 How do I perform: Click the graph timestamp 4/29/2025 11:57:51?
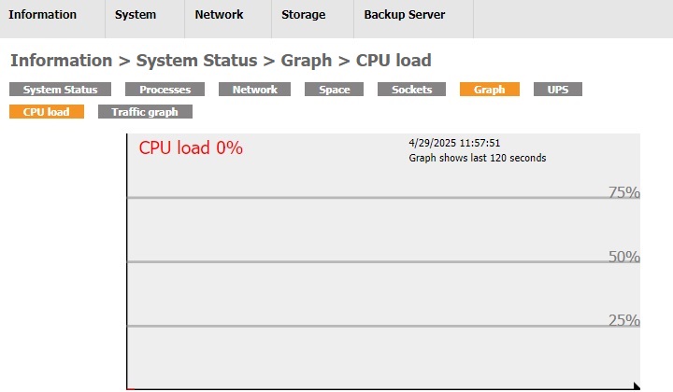[x=454, y=144]
